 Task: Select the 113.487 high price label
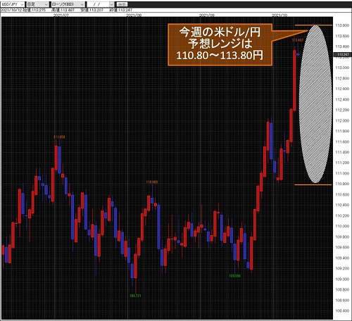click(x=298, y=40)
